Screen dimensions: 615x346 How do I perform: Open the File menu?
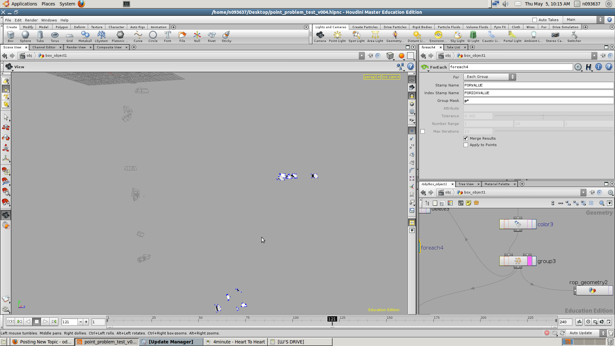coord(8,20)
